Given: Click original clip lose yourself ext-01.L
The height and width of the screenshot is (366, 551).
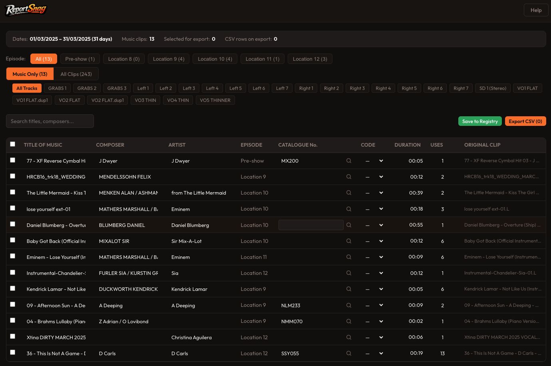Looking at the screenshot, I should click(487, 209).
